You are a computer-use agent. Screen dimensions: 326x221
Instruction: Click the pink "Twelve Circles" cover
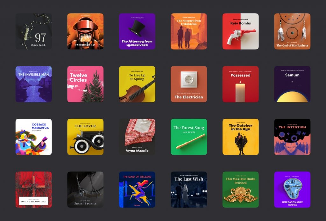[85, 84]
